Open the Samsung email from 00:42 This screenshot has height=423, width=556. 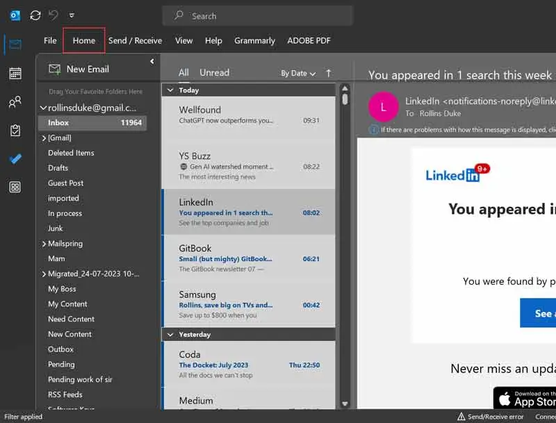click(x=248, y=304)
